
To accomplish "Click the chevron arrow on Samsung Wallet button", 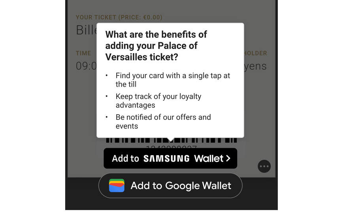I will pos(228,158).
